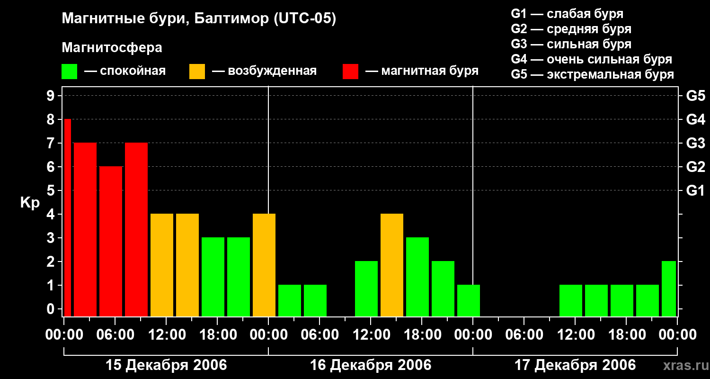This screenshot has height=379, width=710.
Task: Select the 'G2 — средняя буря' description
Action: coord(571,29)
